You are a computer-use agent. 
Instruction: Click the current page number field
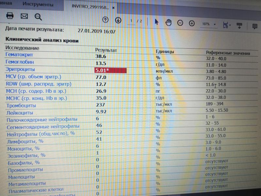(132, 21)
